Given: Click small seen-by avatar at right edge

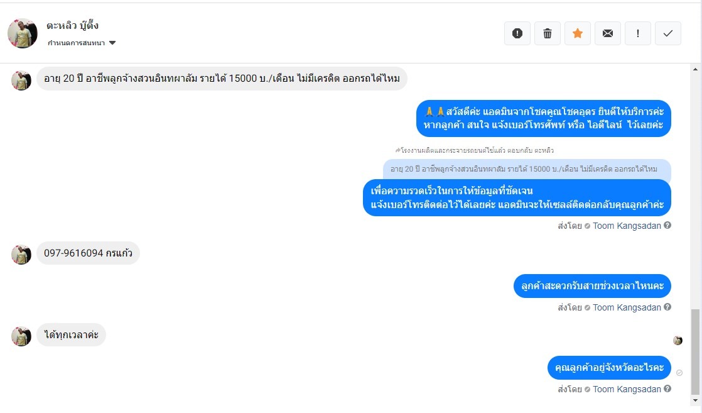Looking at the screenshot, I should tap(678, 341).
